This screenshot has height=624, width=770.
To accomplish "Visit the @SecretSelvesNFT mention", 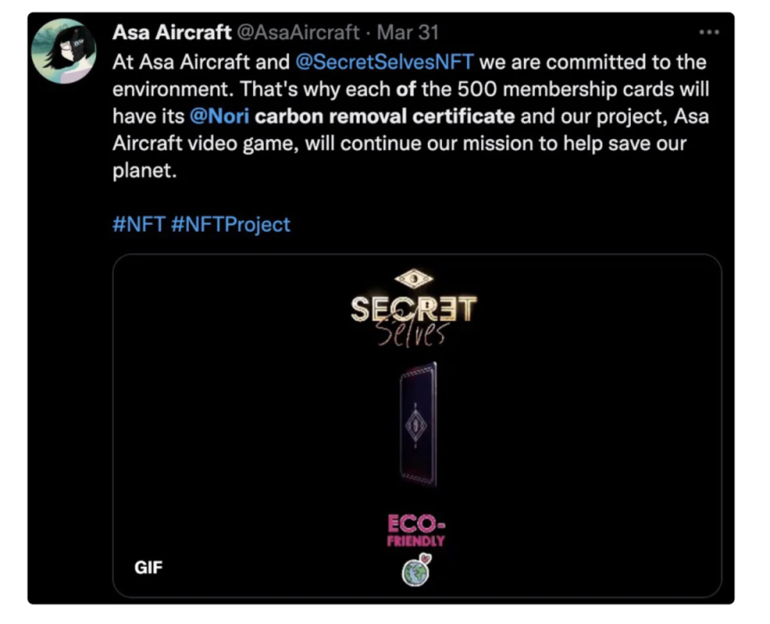I will [384, 62].
